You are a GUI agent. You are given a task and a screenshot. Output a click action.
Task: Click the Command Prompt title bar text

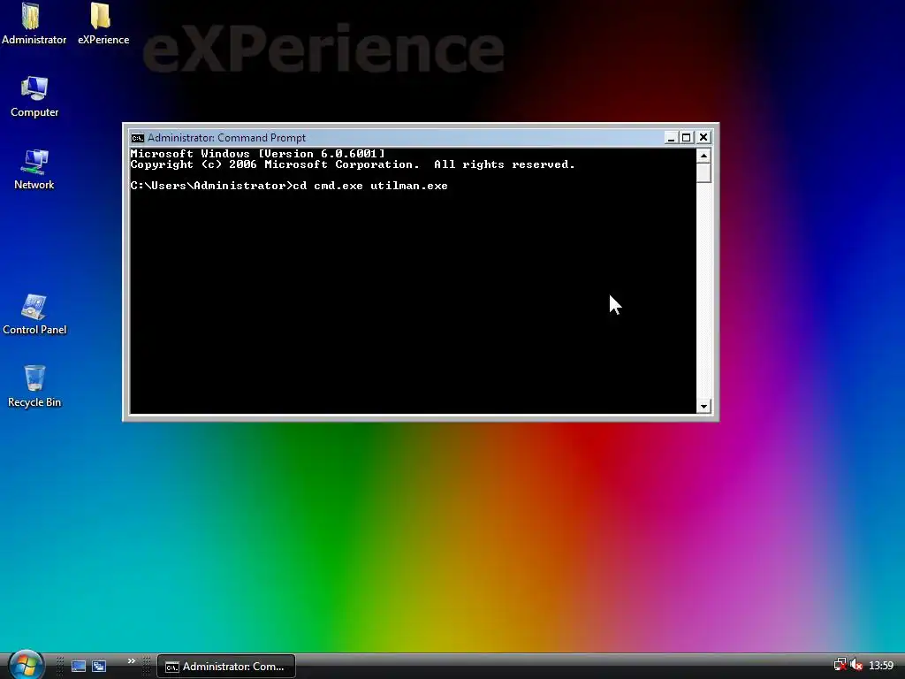(x=227, y=137)
